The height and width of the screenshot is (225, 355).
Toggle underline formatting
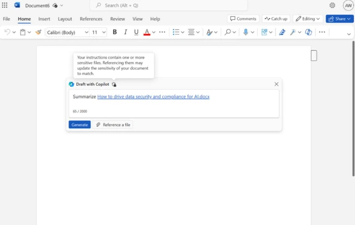(136, 32)
